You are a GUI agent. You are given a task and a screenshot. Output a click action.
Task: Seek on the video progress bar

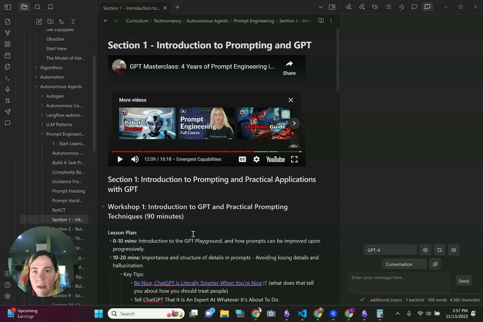tap(207, 151)
